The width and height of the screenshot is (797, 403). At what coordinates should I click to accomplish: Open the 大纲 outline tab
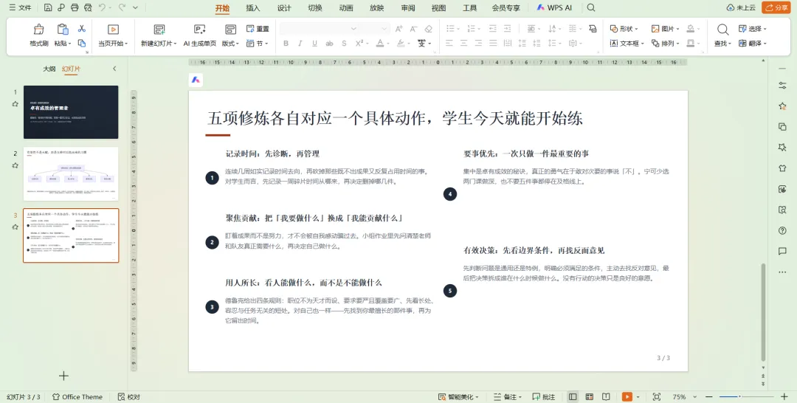pyautogui.click(x=49, y=69)
